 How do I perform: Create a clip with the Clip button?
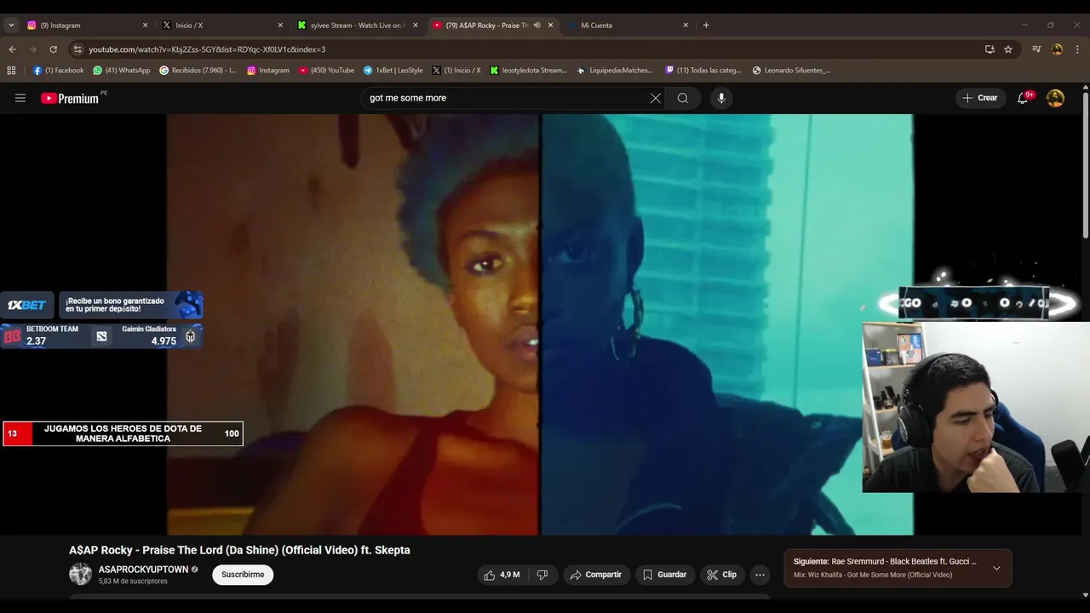point(722,575)
